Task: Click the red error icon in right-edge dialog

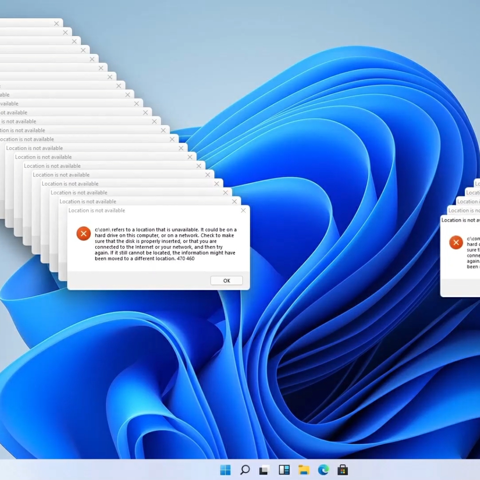Action: click(456, 242)
